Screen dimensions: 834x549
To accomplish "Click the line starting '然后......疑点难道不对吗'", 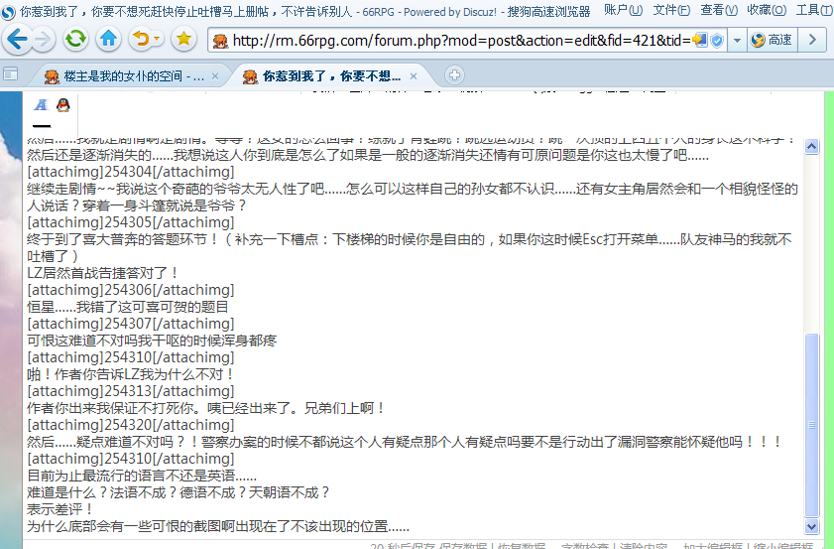I will [405, 442].
